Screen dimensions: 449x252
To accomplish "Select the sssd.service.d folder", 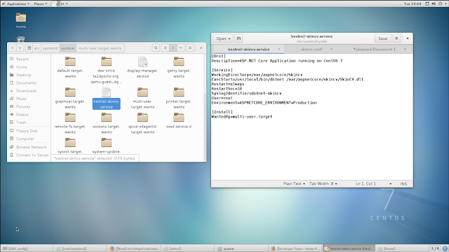I will click(x=179, y=121).
